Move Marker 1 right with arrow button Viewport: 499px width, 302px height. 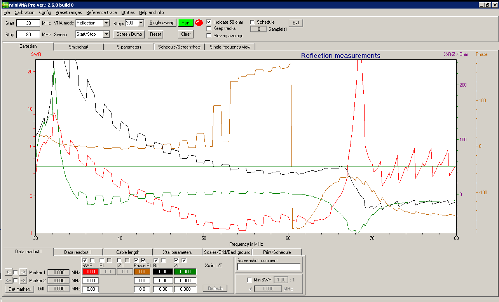click(x=23, y=272)
